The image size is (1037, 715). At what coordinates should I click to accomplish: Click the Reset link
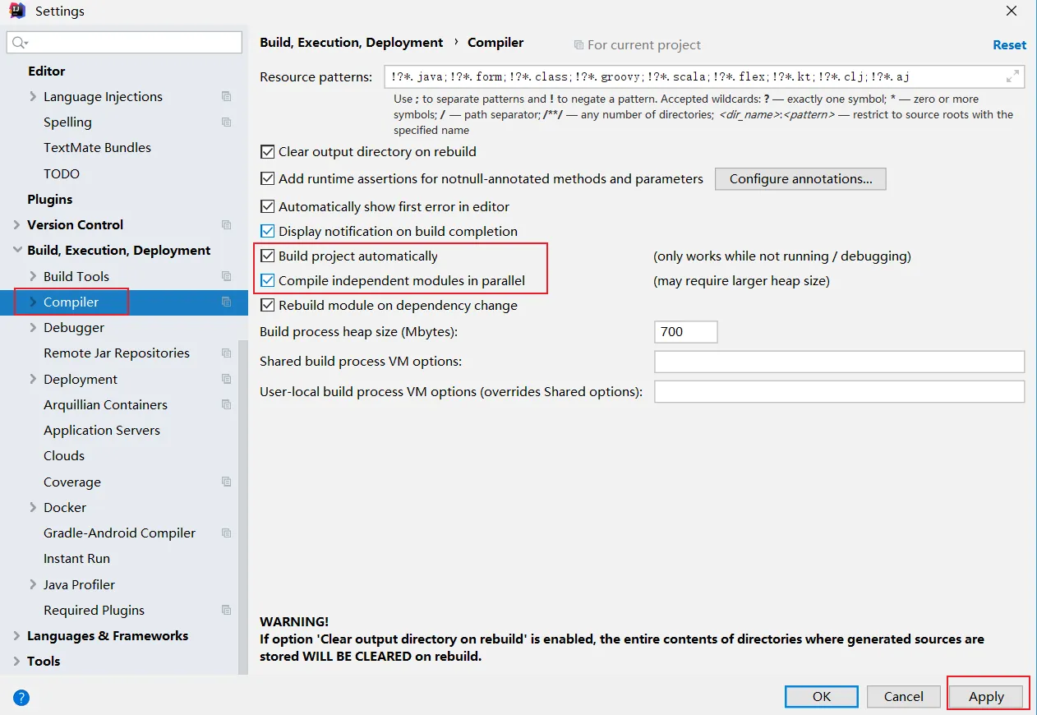1009,45
